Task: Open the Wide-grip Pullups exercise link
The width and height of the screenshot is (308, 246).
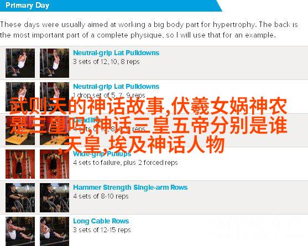Action: click(x=102, y=154)
